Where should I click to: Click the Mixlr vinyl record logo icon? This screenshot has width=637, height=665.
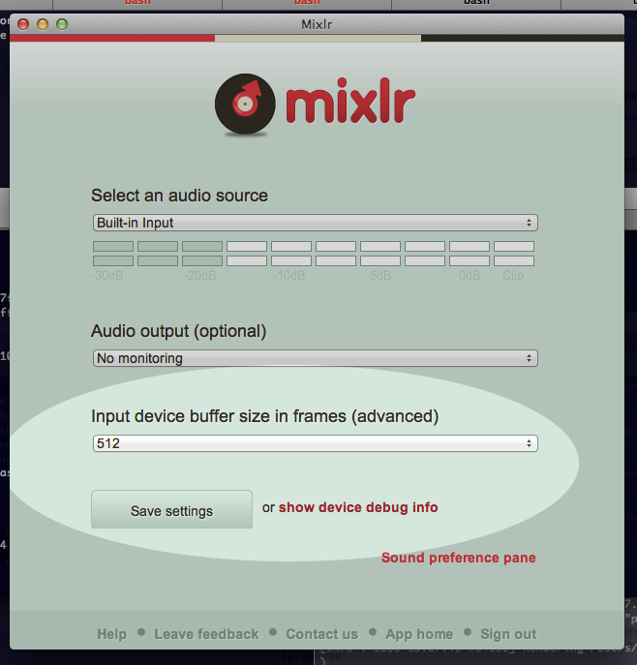point(245,105)
